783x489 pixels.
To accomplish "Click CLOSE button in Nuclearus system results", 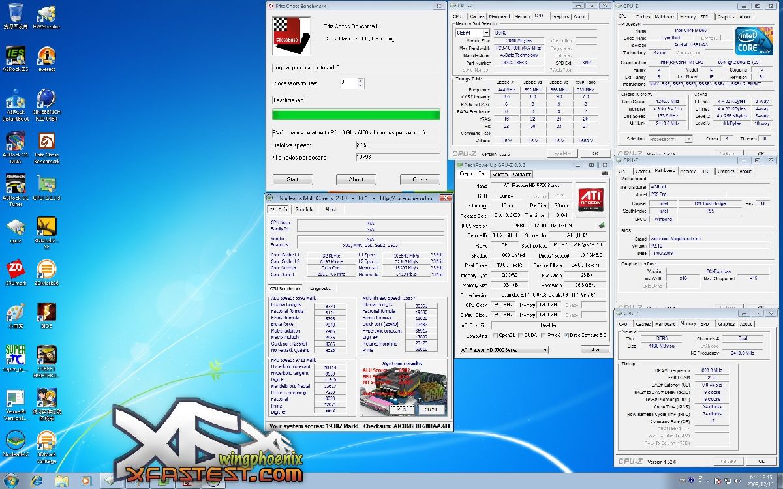I will (431, 409).
